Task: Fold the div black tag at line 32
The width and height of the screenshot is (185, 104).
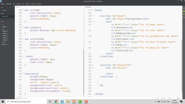Action: tap(92, 68)
